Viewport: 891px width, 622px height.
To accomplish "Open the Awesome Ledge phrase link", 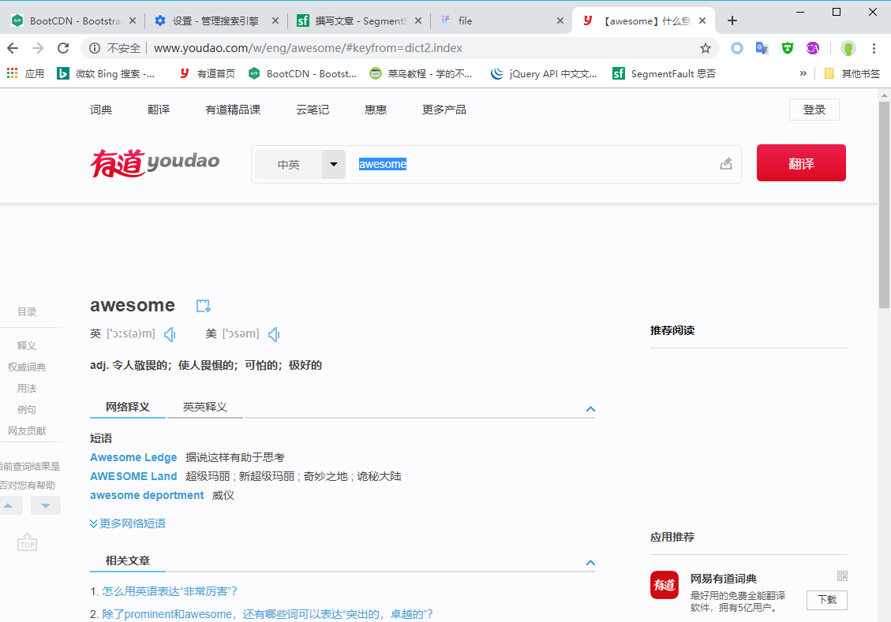I will tap(133, 457).
